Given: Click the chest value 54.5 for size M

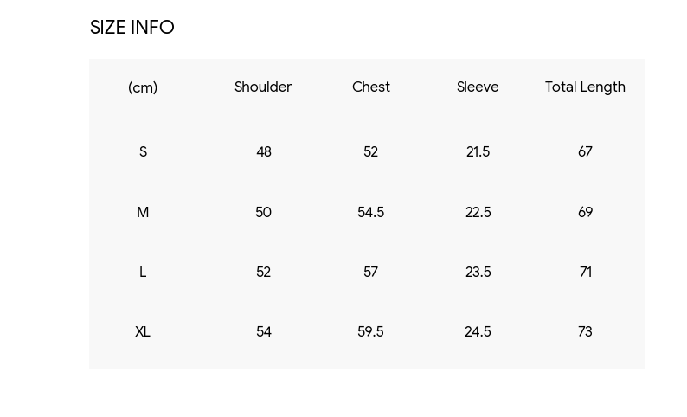Looking at the screenshot, I should (370, 212).
